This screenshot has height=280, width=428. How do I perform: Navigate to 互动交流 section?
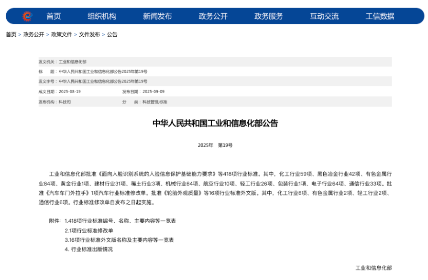pos(324,16)
